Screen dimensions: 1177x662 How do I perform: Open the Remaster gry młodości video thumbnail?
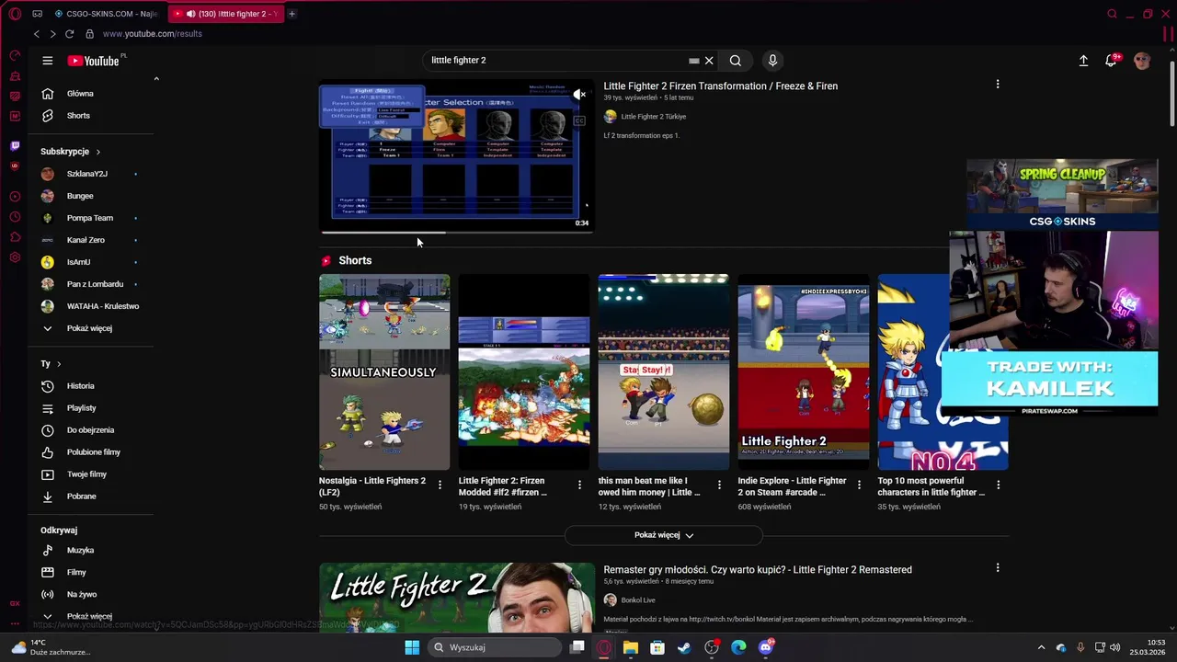457,598
